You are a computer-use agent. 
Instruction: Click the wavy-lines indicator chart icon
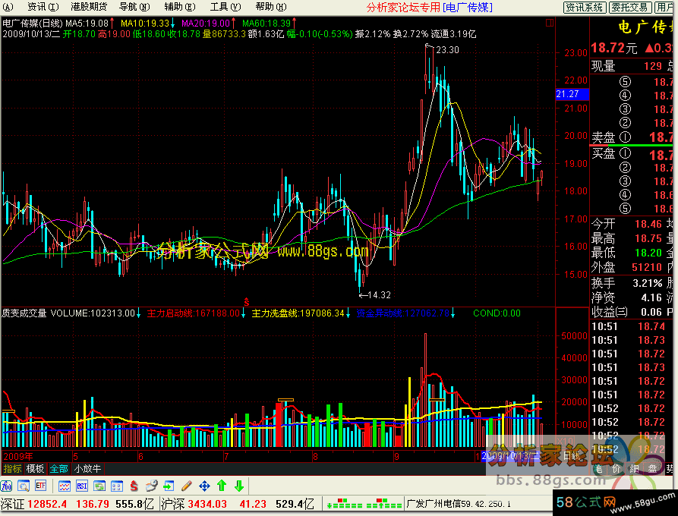click(x=65, y=486)
